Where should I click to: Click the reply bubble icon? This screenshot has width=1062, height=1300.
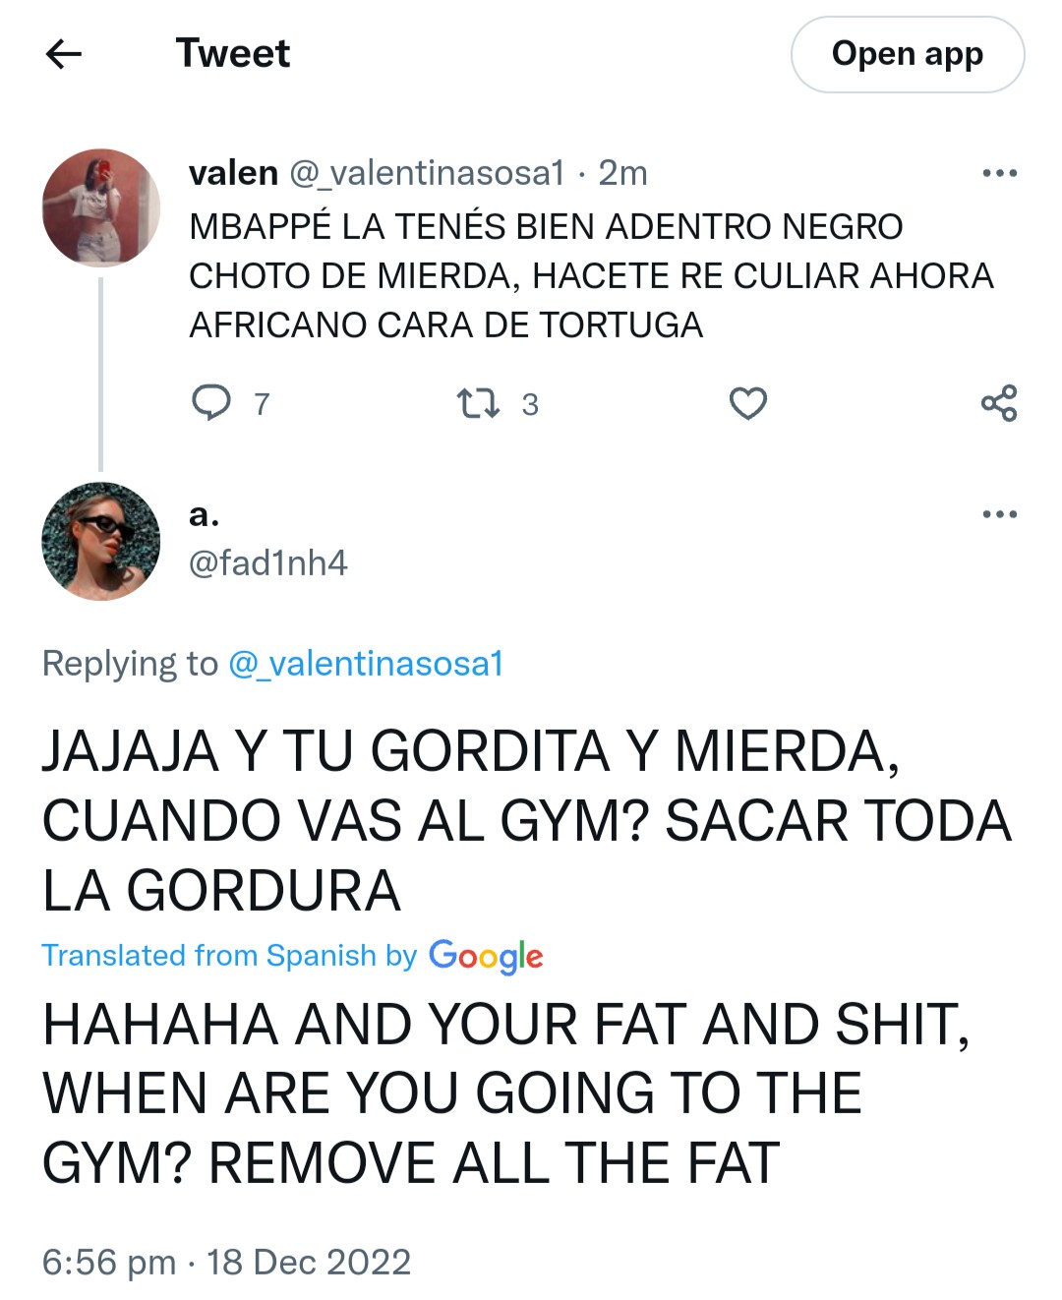click(210, 403)
